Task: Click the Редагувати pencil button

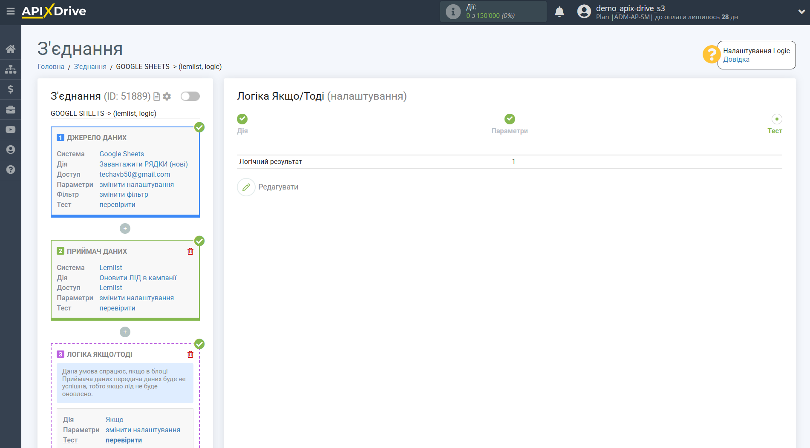Action: tap(246, 187)
